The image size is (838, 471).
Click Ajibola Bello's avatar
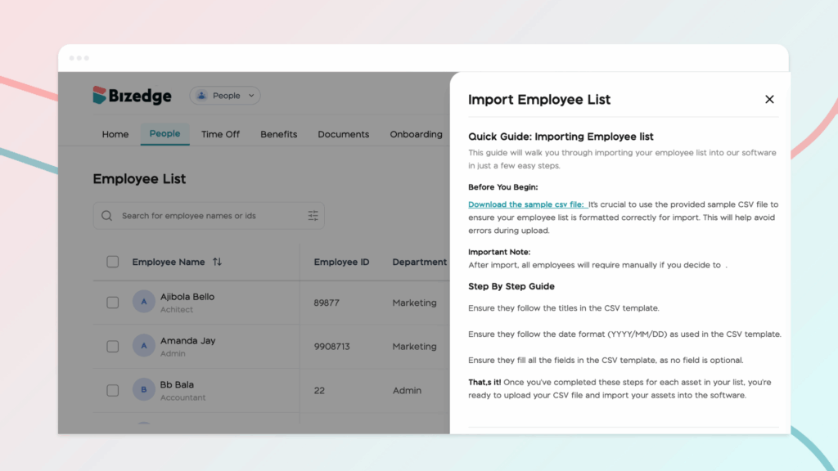(144, 303)
